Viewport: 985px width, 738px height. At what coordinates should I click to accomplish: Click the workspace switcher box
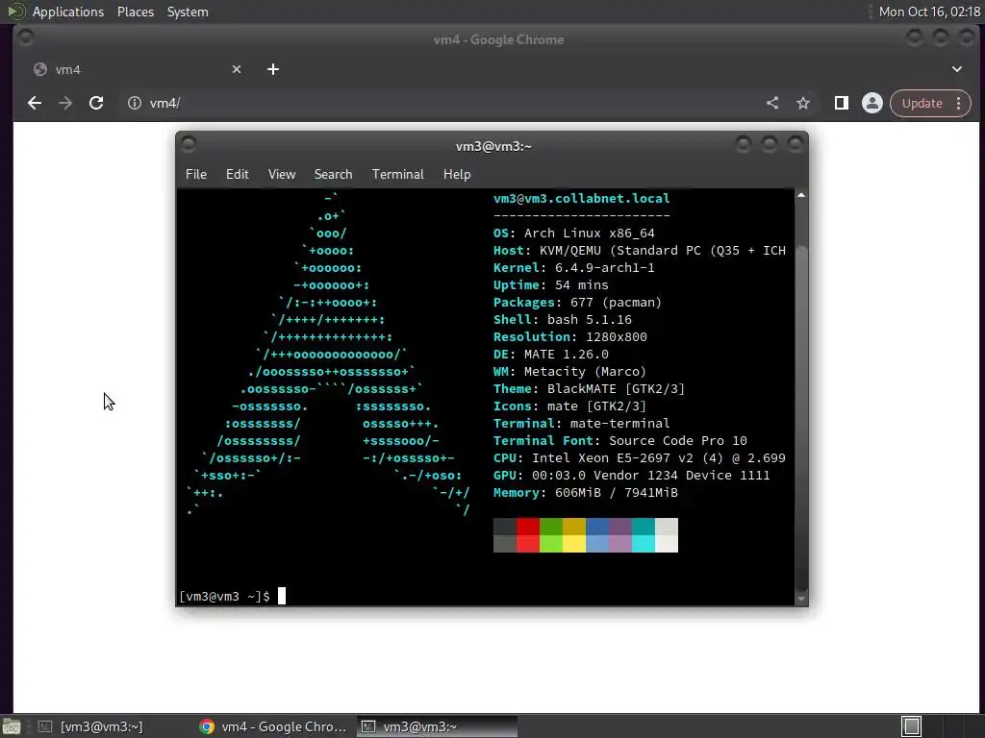point(911,726)
